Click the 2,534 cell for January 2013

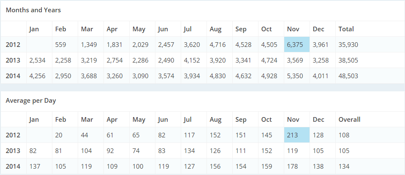coord(37,60)
